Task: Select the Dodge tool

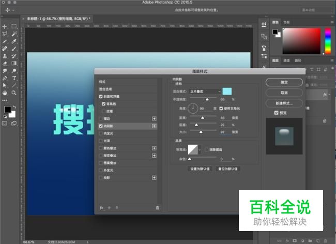Action: 14,71
